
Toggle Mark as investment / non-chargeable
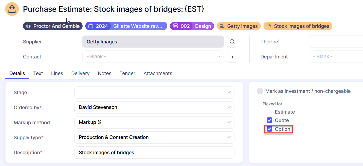pyautogui.click(x=260, y=91)
